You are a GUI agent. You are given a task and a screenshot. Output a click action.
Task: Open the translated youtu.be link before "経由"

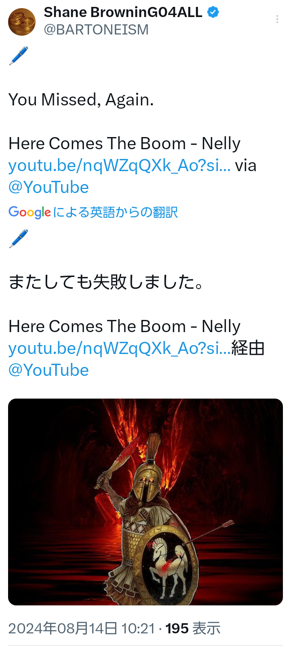[x=120, y=348]
